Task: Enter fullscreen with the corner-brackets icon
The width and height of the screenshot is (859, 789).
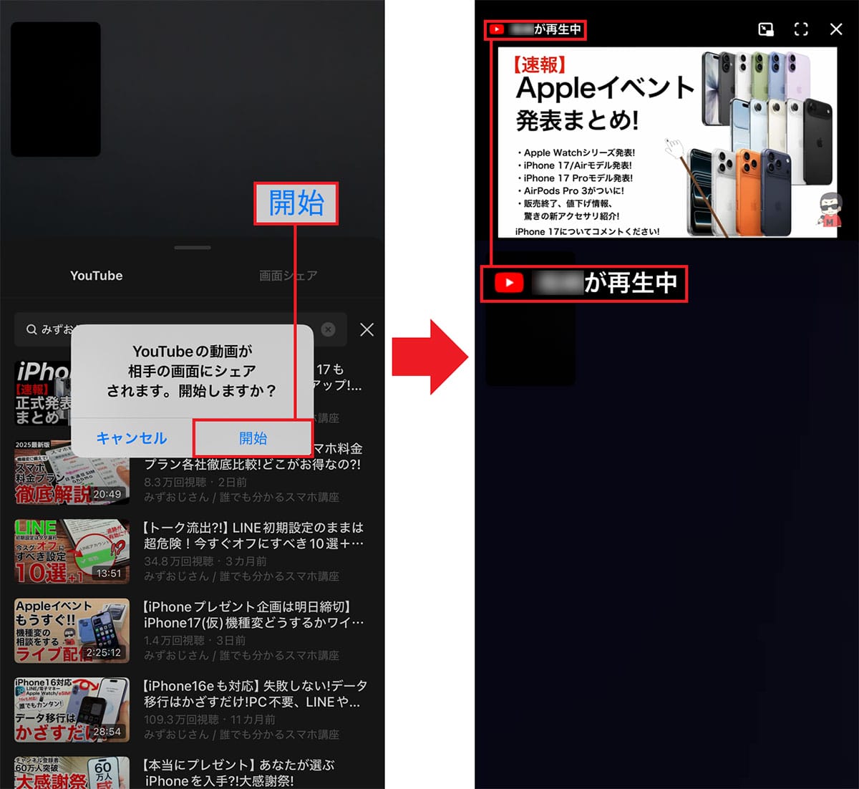Action: pos(801,29)
